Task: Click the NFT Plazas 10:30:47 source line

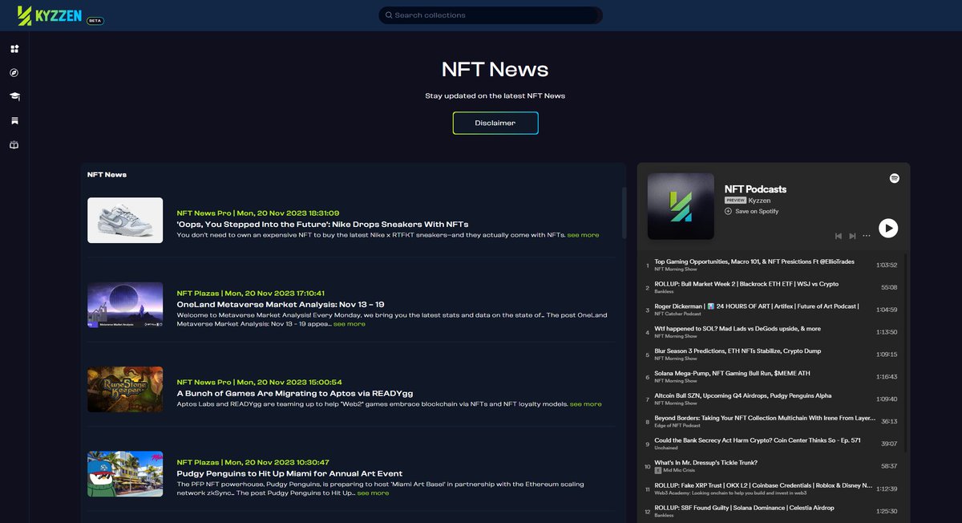Action: [253, 462]
